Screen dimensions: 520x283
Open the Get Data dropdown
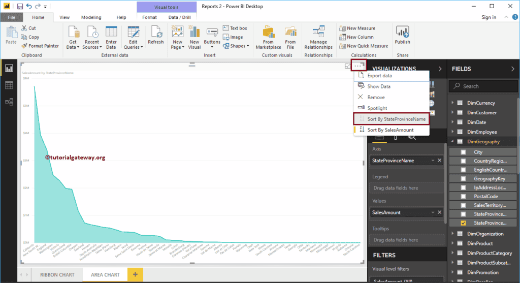[73, 37]
